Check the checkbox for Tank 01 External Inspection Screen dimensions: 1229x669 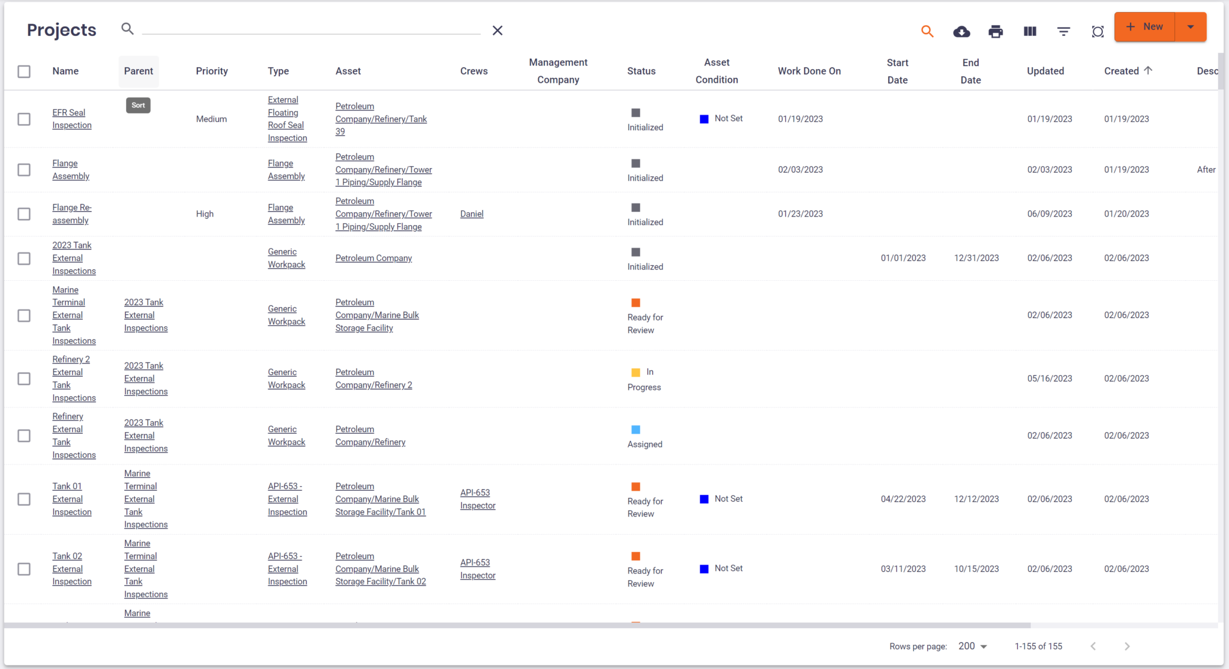(x=24, y=499)
